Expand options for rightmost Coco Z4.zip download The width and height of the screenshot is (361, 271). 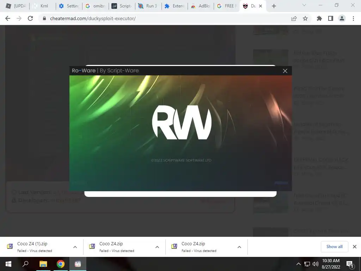(x=239, y=247)
